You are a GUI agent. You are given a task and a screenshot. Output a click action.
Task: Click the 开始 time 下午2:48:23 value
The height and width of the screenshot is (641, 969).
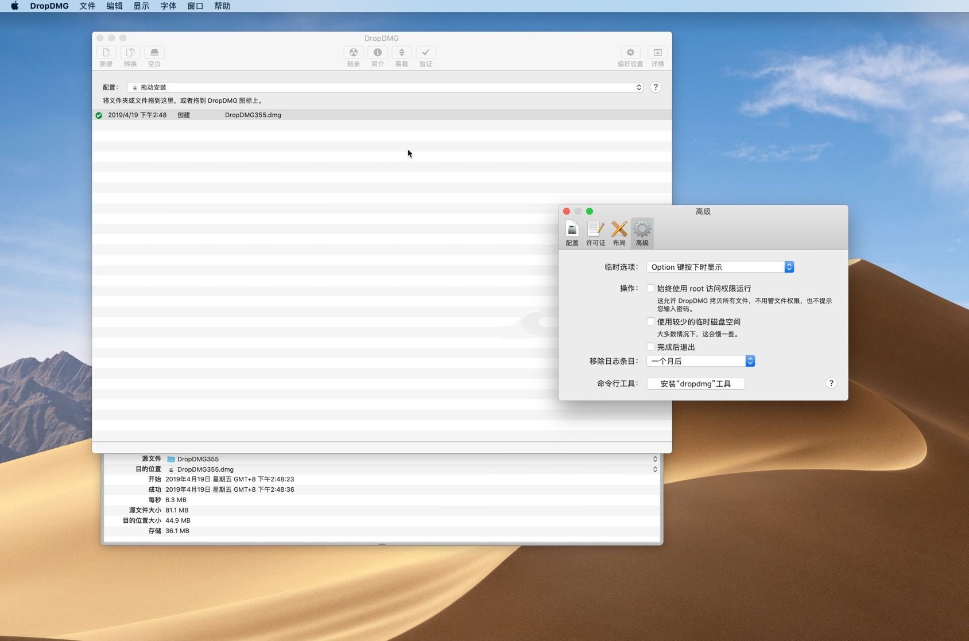coord(230,479)
